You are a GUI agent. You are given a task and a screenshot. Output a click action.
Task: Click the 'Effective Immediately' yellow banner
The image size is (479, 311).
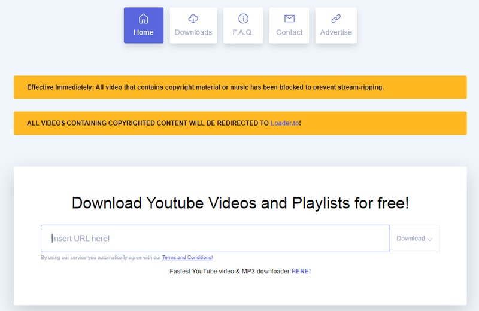coord(205,87)
